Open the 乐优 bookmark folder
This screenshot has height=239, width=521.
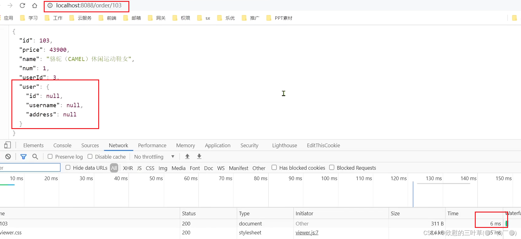(226, 18)
